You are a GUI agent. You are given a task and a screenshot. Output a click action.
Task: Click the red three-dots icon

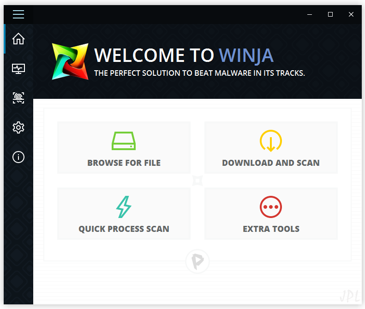tap(271, 207)
